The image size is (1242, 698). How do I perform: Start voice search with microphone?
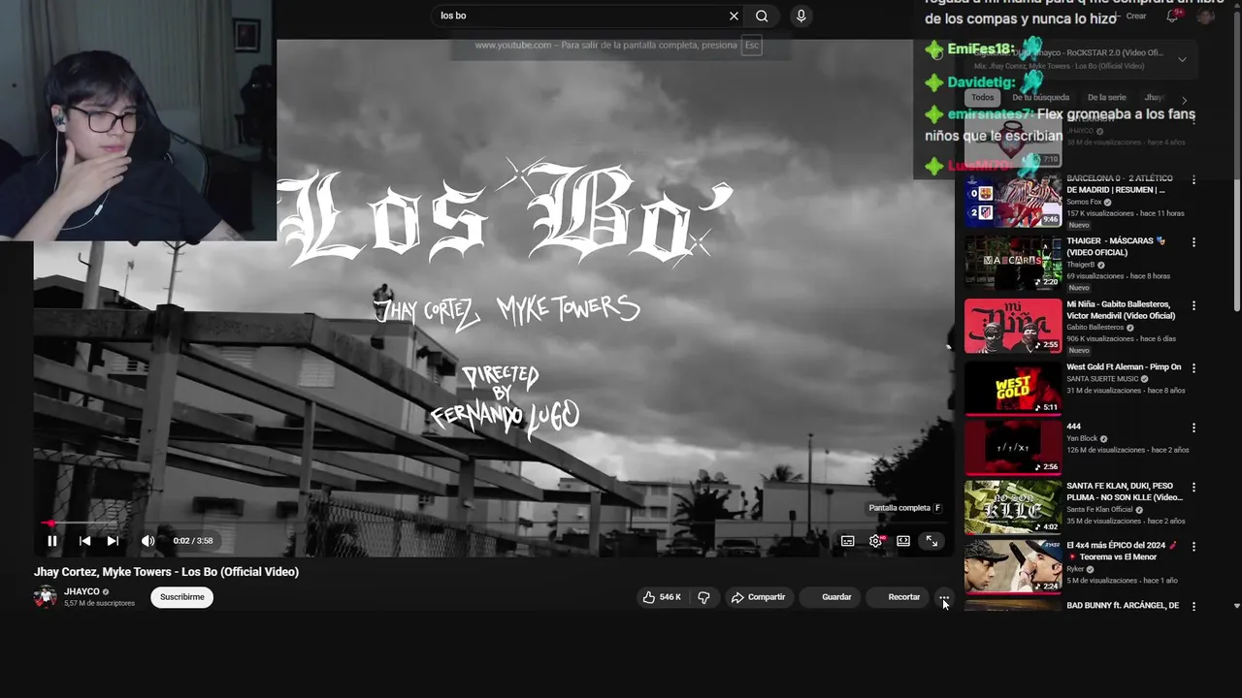coord(801,16)
